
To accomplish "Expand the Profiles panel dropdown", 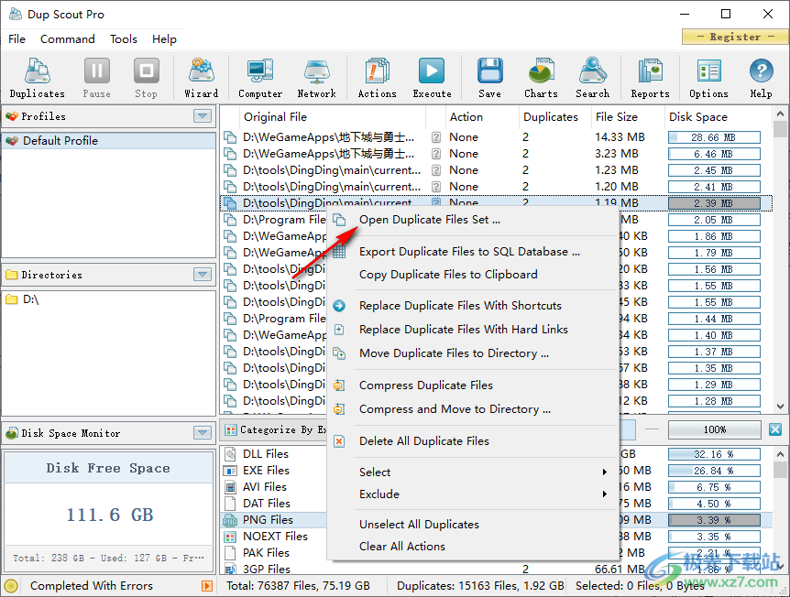I will point(203,115).
